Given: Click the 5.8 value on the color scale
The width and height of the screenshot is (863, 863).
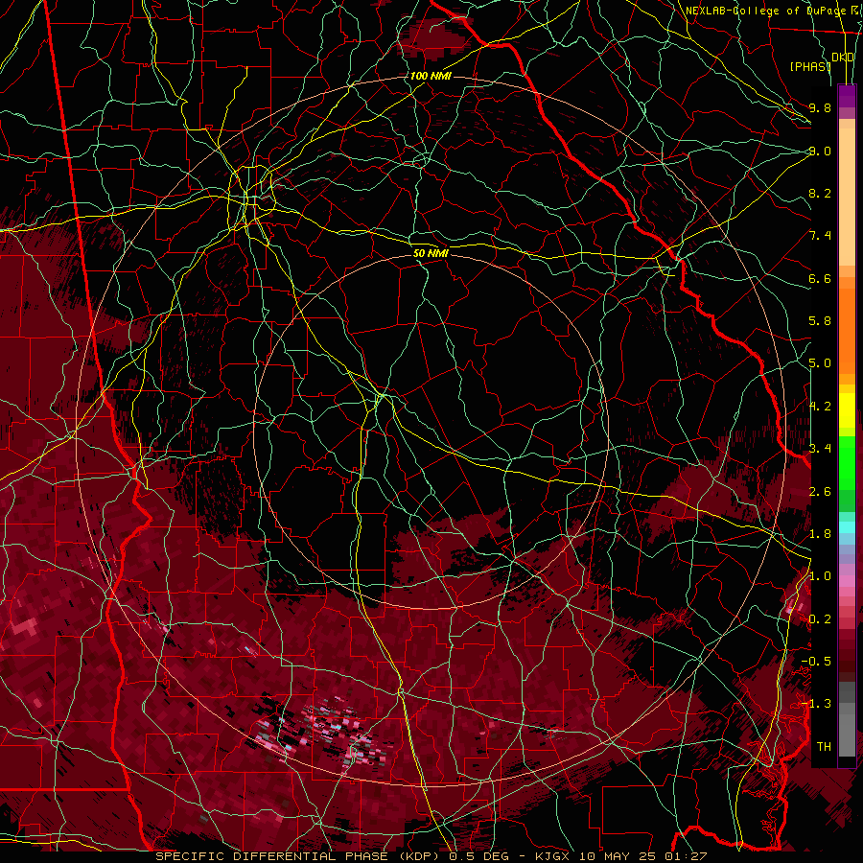Looking at the screenshot, I should 820,321.
